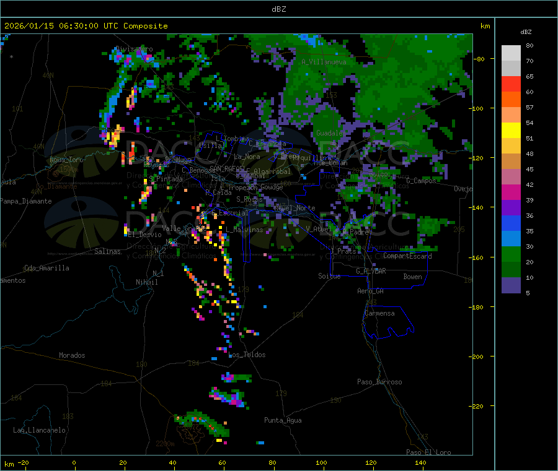This screenshot has width=558, height=471.
Task: Click the 5 dBZ slate legend swatch
Action: pos(511,285)
